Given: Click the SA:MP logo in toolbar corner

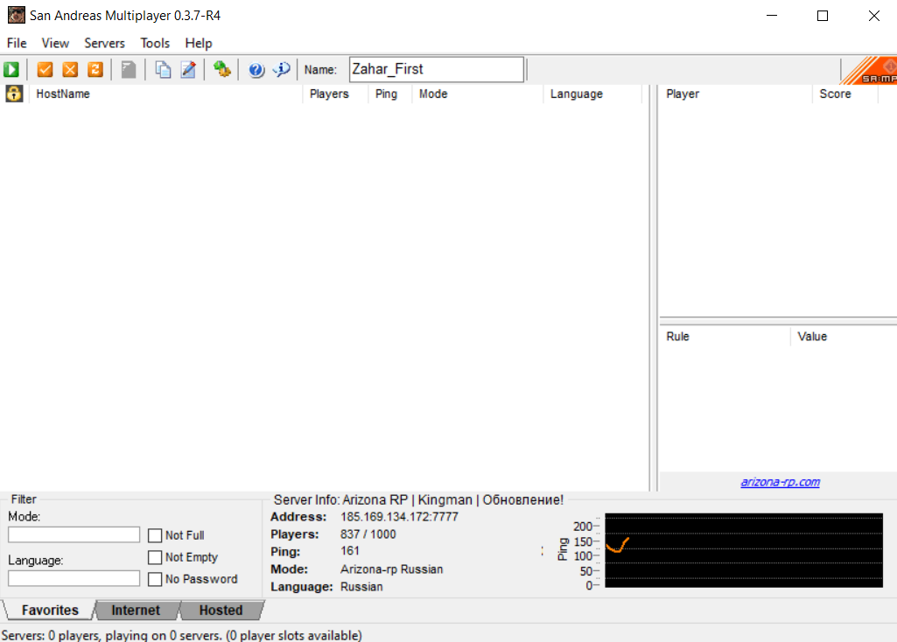Looking at the screenshot, I should [869, 70].
